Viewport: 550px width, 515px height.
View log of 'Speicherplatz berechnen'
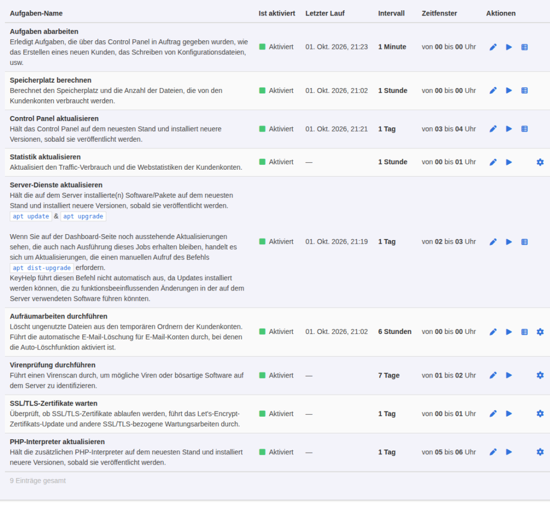pyautogui.click(x=524, y=91)
